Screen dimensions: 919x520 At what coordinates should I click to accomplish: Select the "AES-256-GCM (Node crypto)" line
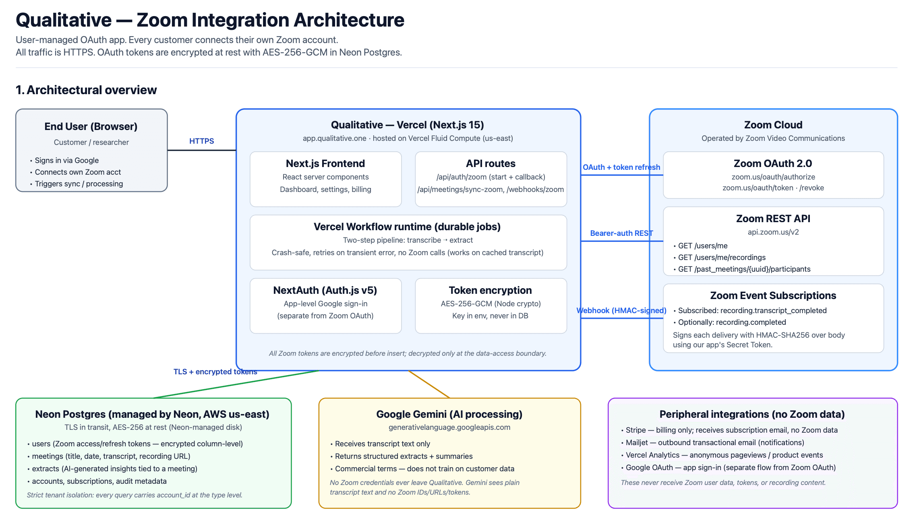click(491, 303)
